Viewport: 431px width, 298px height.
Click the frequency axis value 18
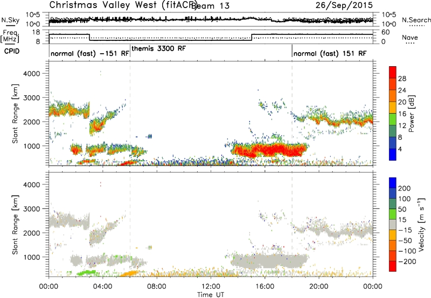coord(36,32)
